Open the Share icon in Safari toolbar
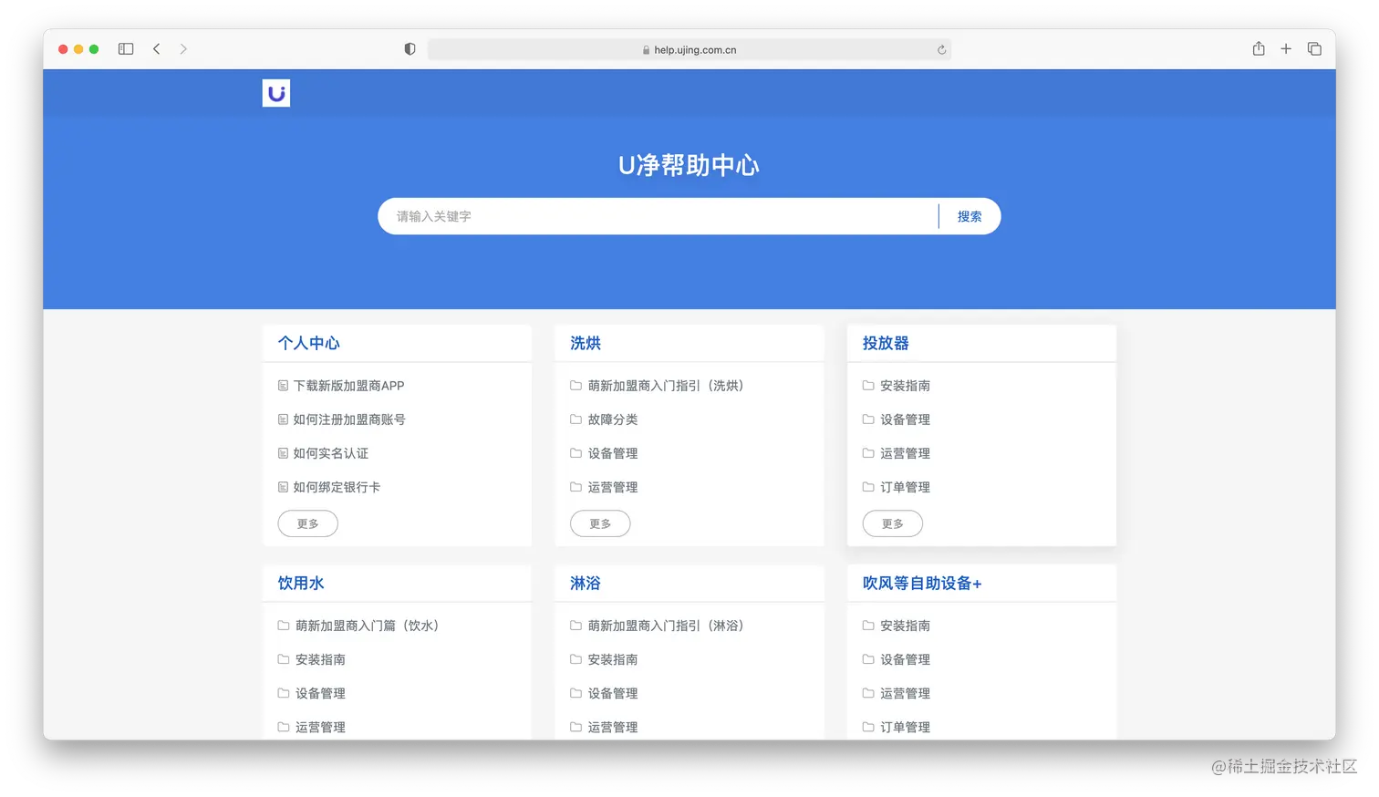1379x797 pixels. coord(1259,48)
